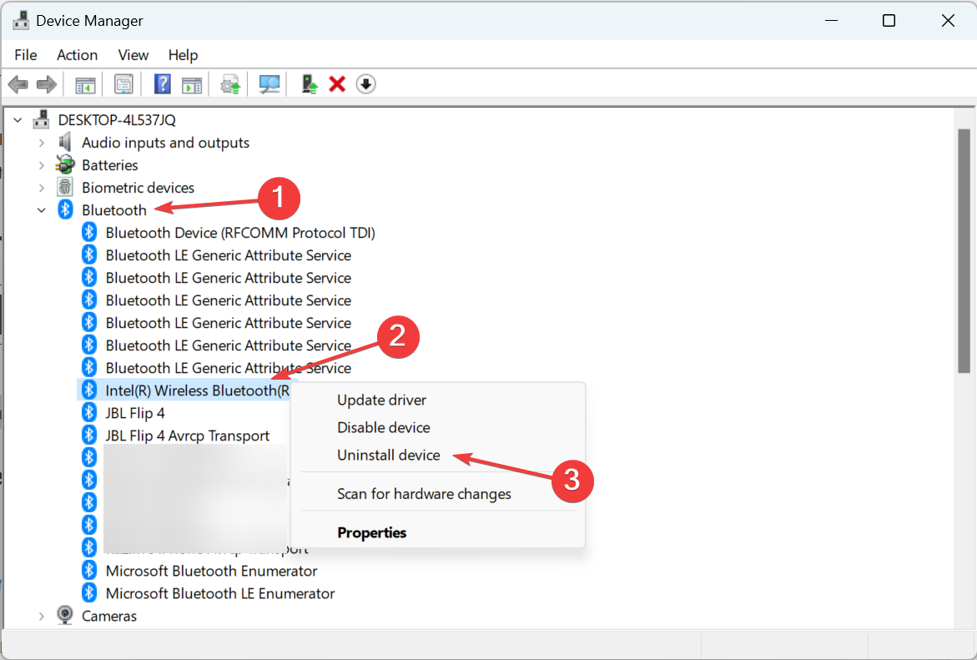The width and height of the screenshot is (977, 660).
Task: Click the Scan for hardware changes icon
Action: coord(269,83)
